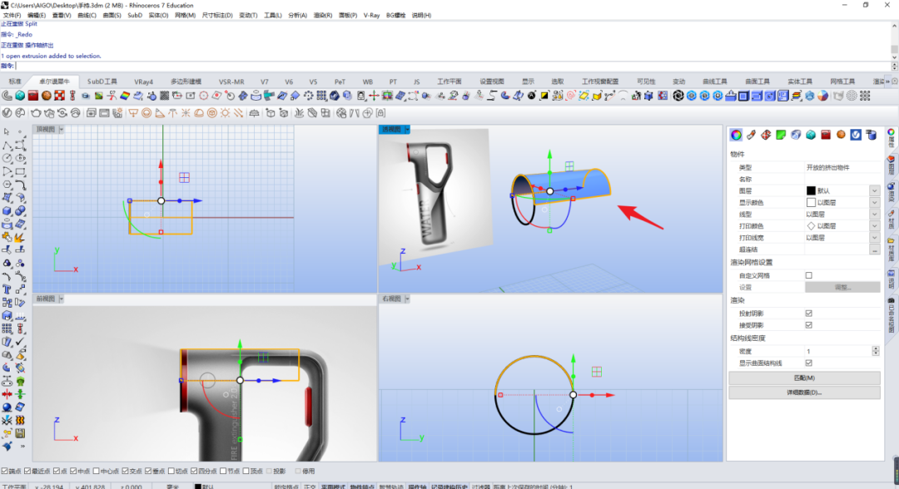Click the 匹配(M) button
This screenshot has height=489, width=899.
coord(804,378)
